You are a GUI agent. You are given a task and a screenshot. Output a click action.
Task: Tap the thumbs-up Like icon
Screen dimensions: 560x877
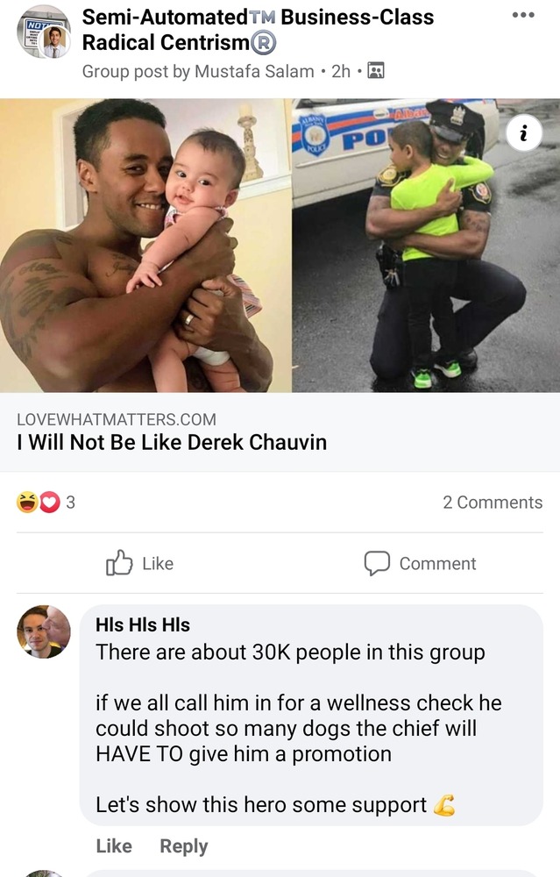coord(119,563)
